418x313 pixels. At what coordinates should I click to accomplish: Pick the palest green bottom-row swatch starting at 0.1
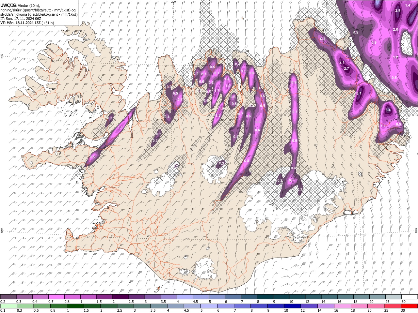click(8, 306)
